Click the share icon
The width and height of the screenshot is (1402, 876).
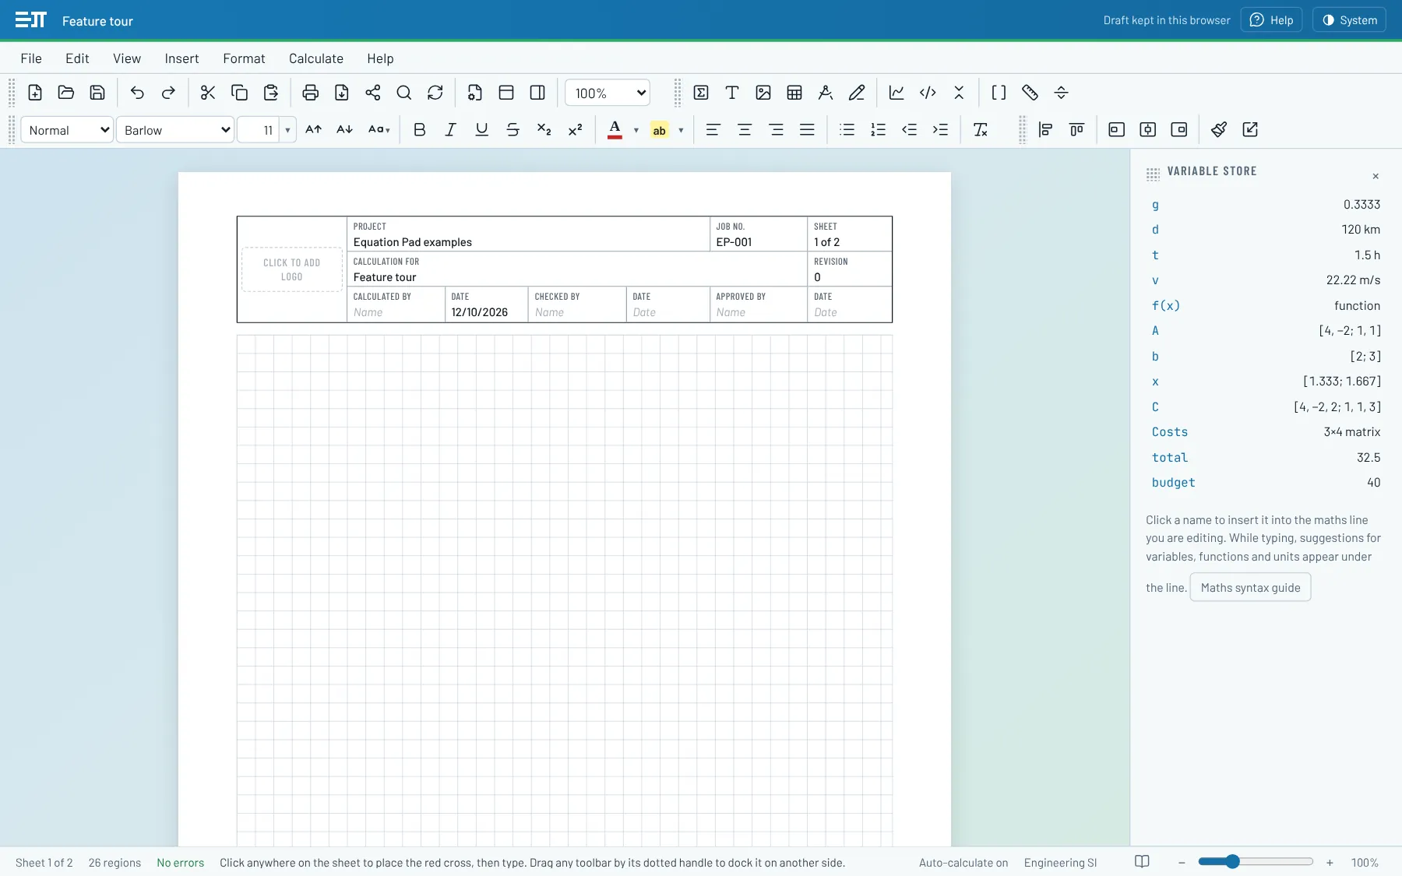coord(373,93)
